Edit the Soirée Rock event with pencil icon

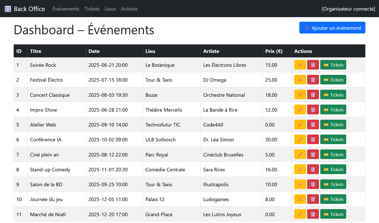click(300, 65)
